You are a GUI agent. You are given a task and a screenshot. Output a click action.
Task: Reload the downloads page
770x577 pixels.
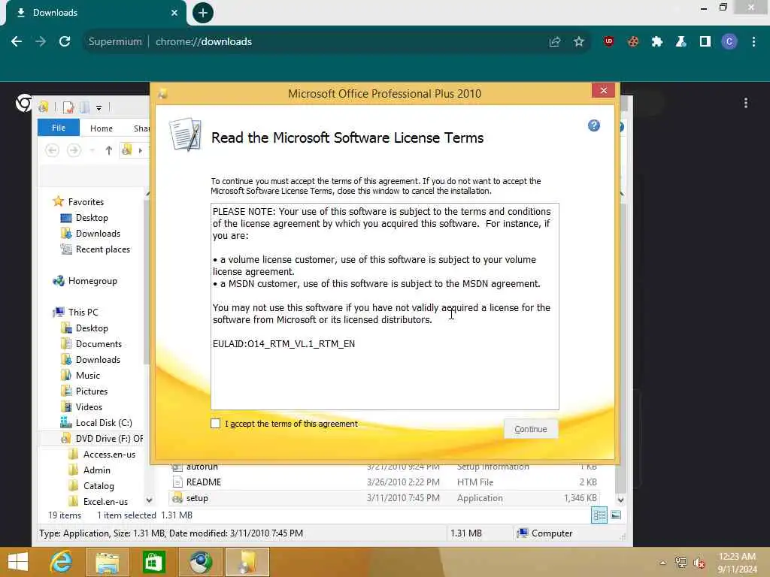pos(65,42)
